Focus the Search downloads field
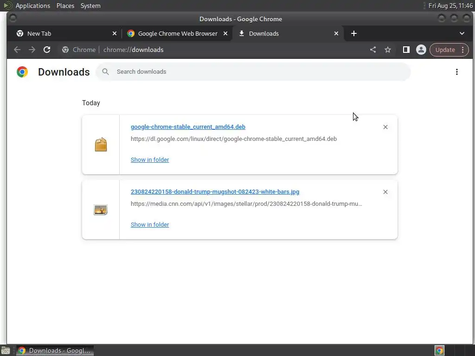The height and width of the screenshot is (356, 475). 253,72
